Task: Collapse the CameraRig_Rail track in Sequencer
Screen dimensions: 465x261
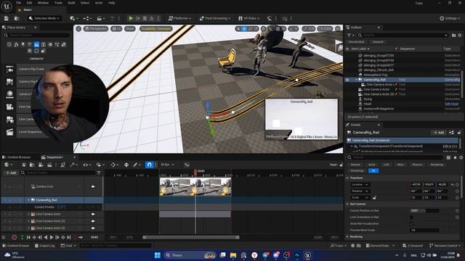Action: 29,200
